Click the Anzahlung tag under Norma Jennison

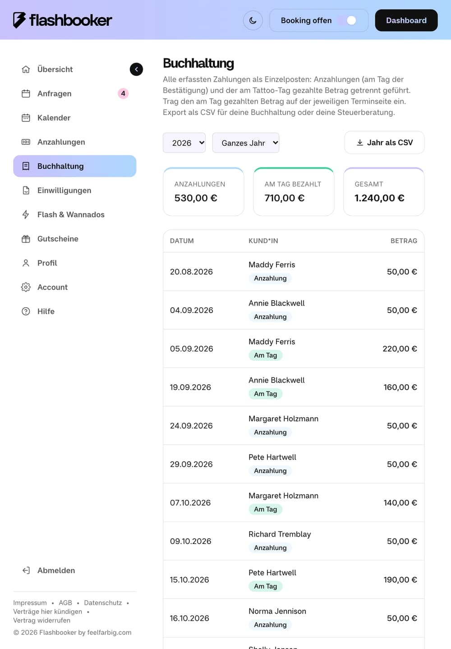click(x=270, y=625)
